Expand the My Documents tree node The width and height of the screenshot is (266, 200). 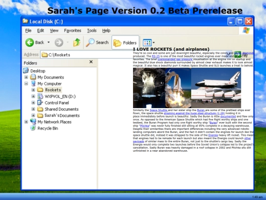pyautogui.click(x=26, y=77)
